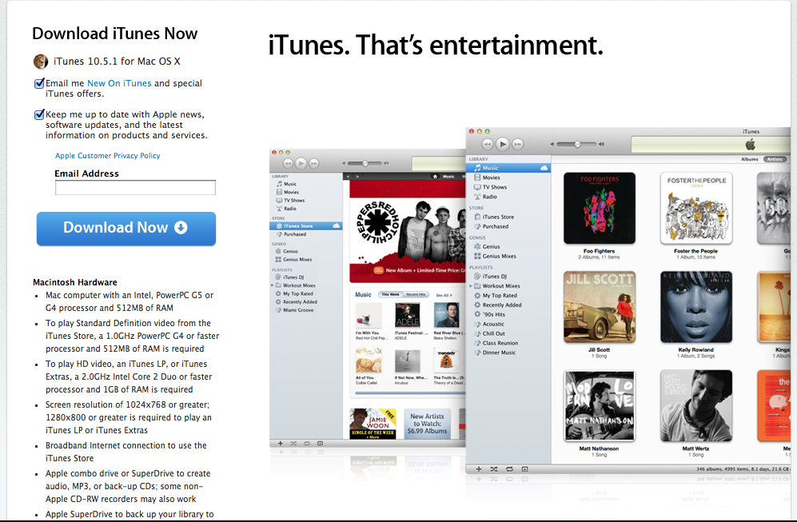
Task: Open the Apple Customer Privacy Policy link
Action: (108, 156)
